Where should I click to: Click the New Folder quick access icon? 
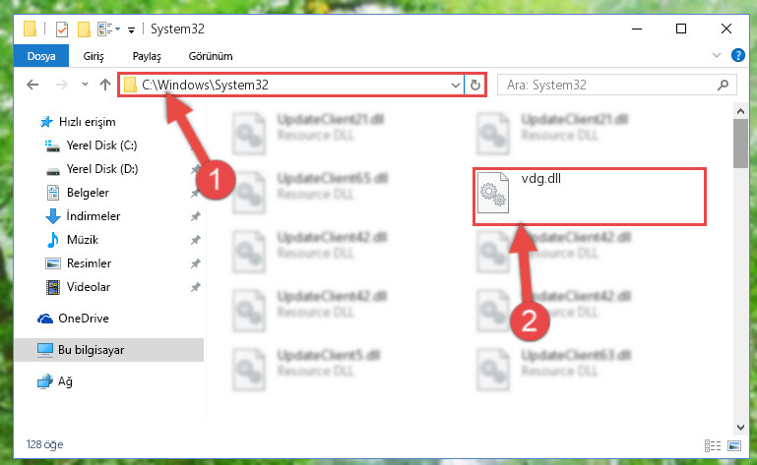pos(84,29)
